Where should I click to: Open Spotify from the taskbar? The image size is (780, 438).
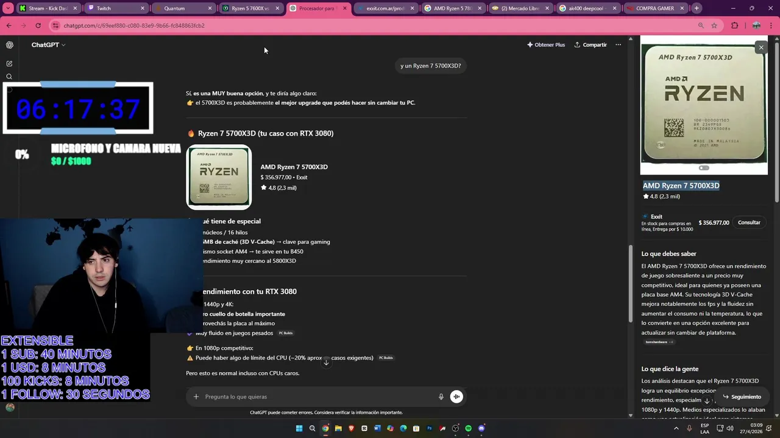[x=468, y=428]
